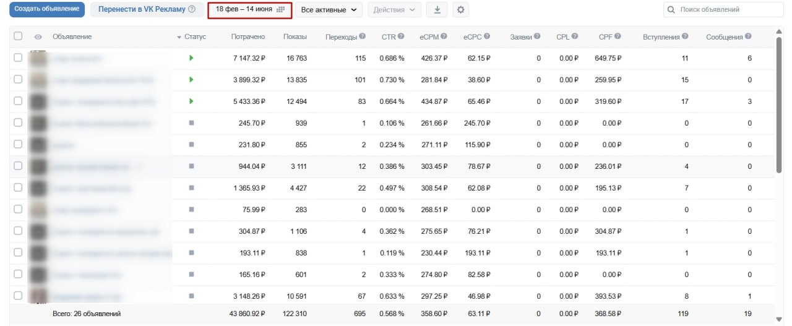Sort table by Потрачено column
This screenshot has width=792, height=326.
click(247, 37)
